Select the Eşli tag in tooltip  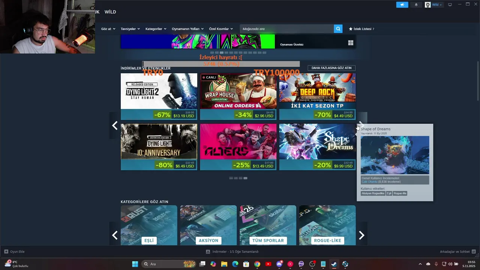[389, 193]
